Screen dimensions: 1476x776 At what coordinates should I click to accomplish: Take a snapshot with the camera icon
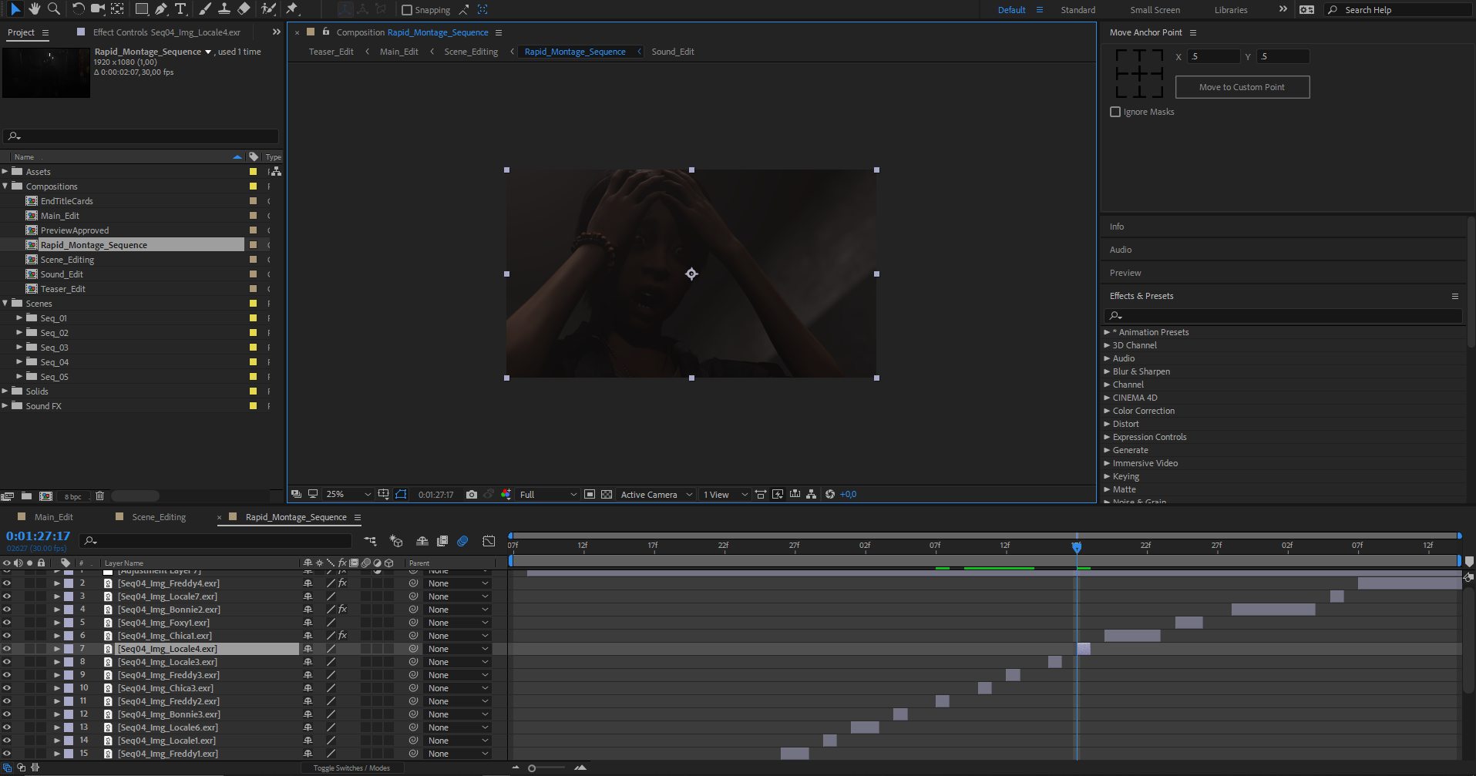coord(472,495)
